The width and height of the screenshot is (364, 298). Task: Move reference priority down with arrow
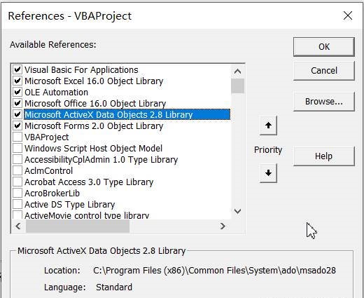click(x=268, y=173)
